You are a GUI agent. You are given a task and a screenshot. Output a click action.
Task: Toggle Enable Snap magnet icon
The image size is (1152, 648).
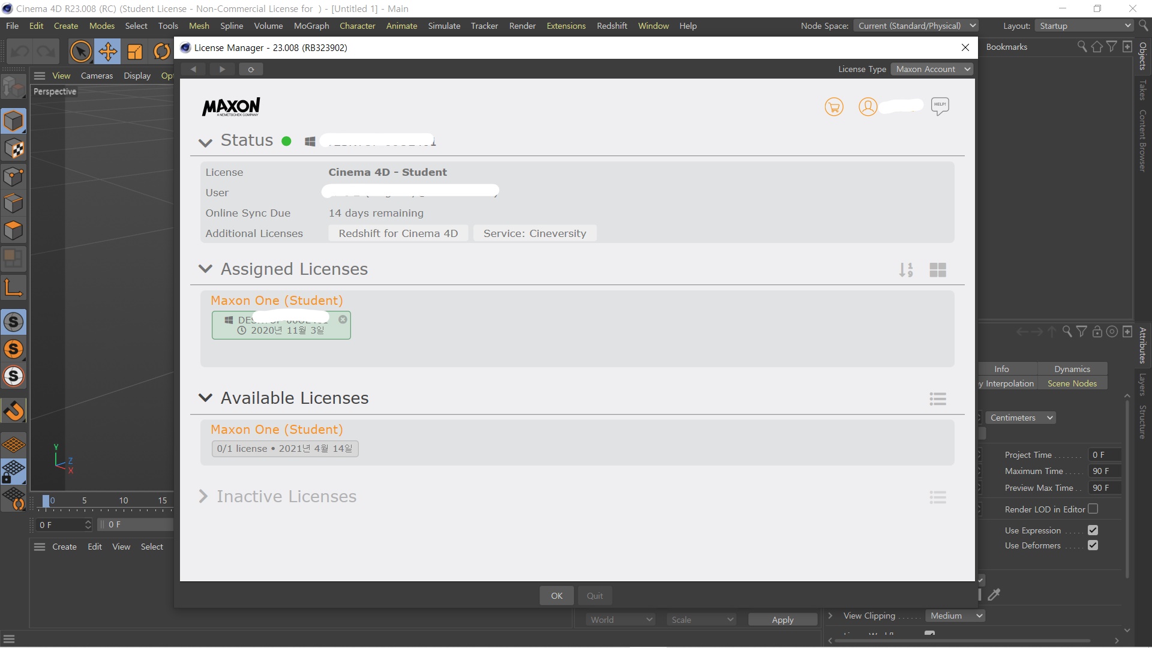click(13, 411)
